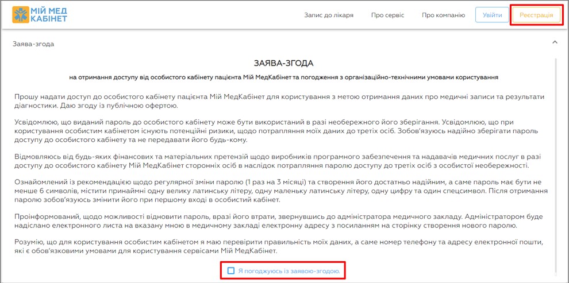This screenshot has width=569, height=283.
Task: Click the bold ЗАЯВА-ЗГОДА heading
Action: (x=284, y=63)
